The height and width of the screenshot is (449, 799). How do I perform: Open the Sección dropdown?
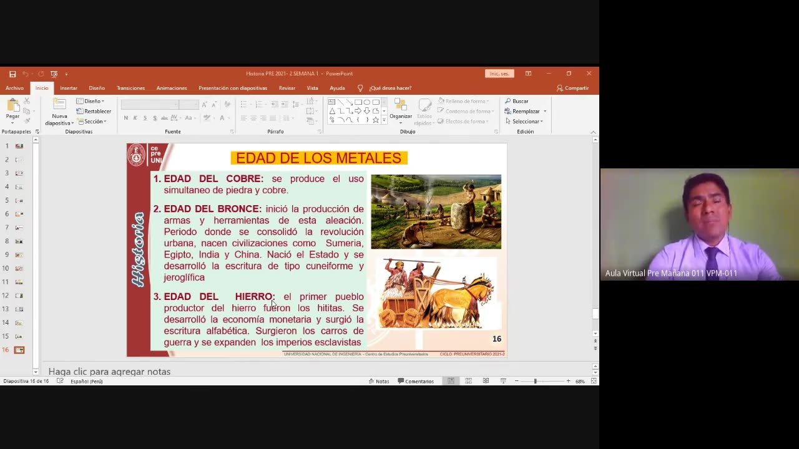pyautogui.click(x=91, y=122)
